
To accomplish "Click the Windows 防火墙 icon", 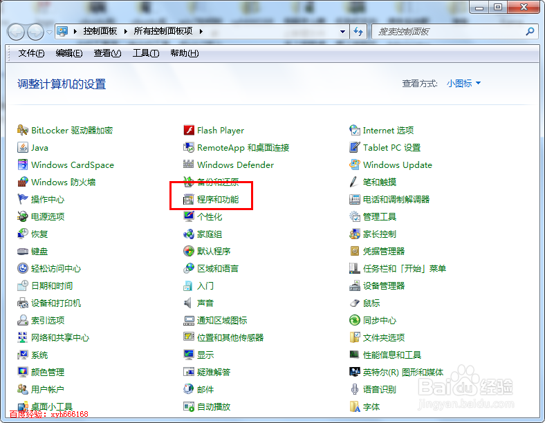I will (23, 182).
